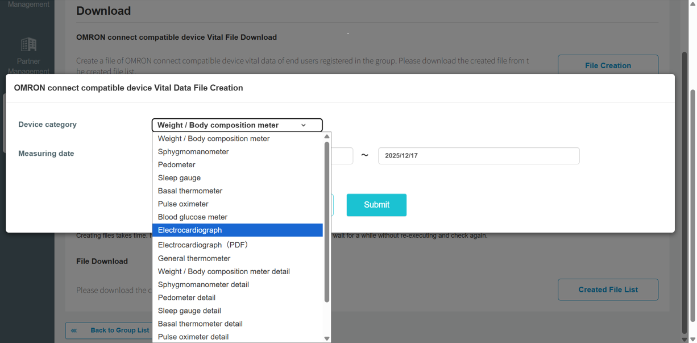Select Basal thermometer option
This screenshot has width=697, height=343.
pos(238,191)
